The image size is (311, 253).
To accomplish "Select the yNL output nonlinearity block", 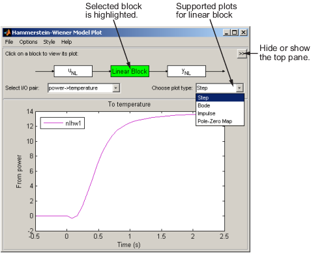I will point(186,71).
